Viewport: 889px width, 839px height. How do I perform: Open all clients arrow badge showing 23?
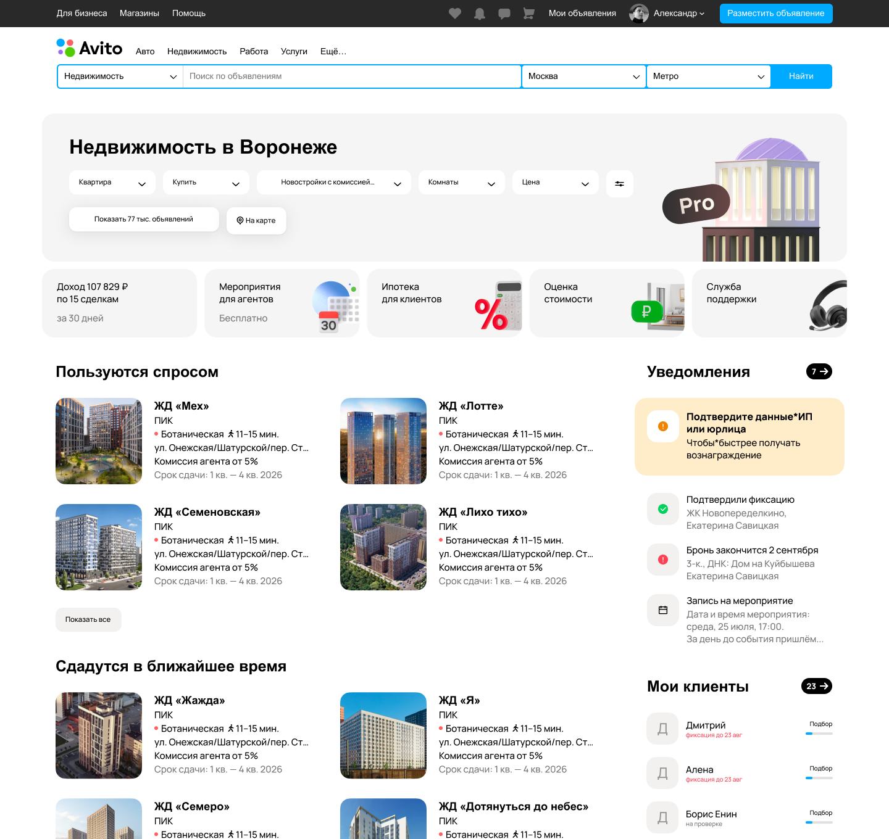click(x=816, y=686)
